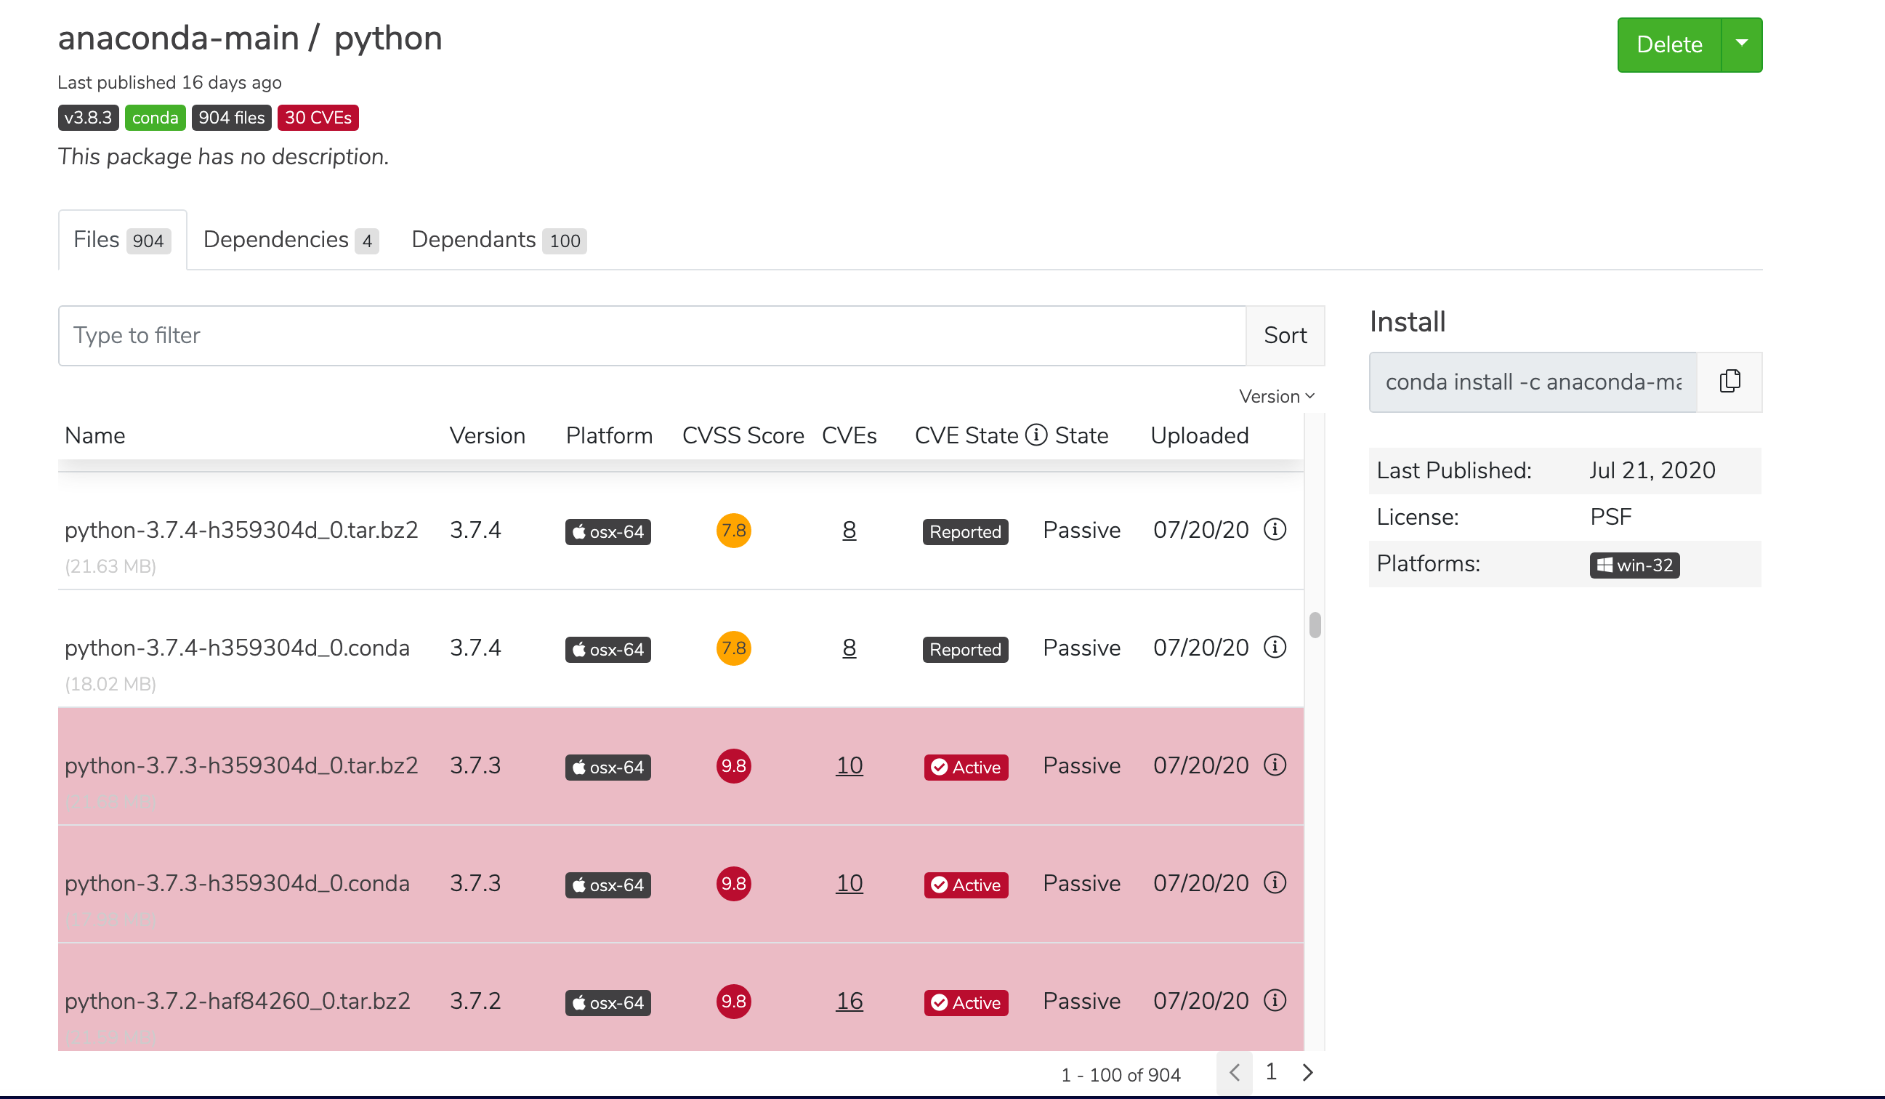This screenshot has width=1885, height=1099.
Task: Click the Sort button
Action: pyautogui.click(x=1285, y=335)
